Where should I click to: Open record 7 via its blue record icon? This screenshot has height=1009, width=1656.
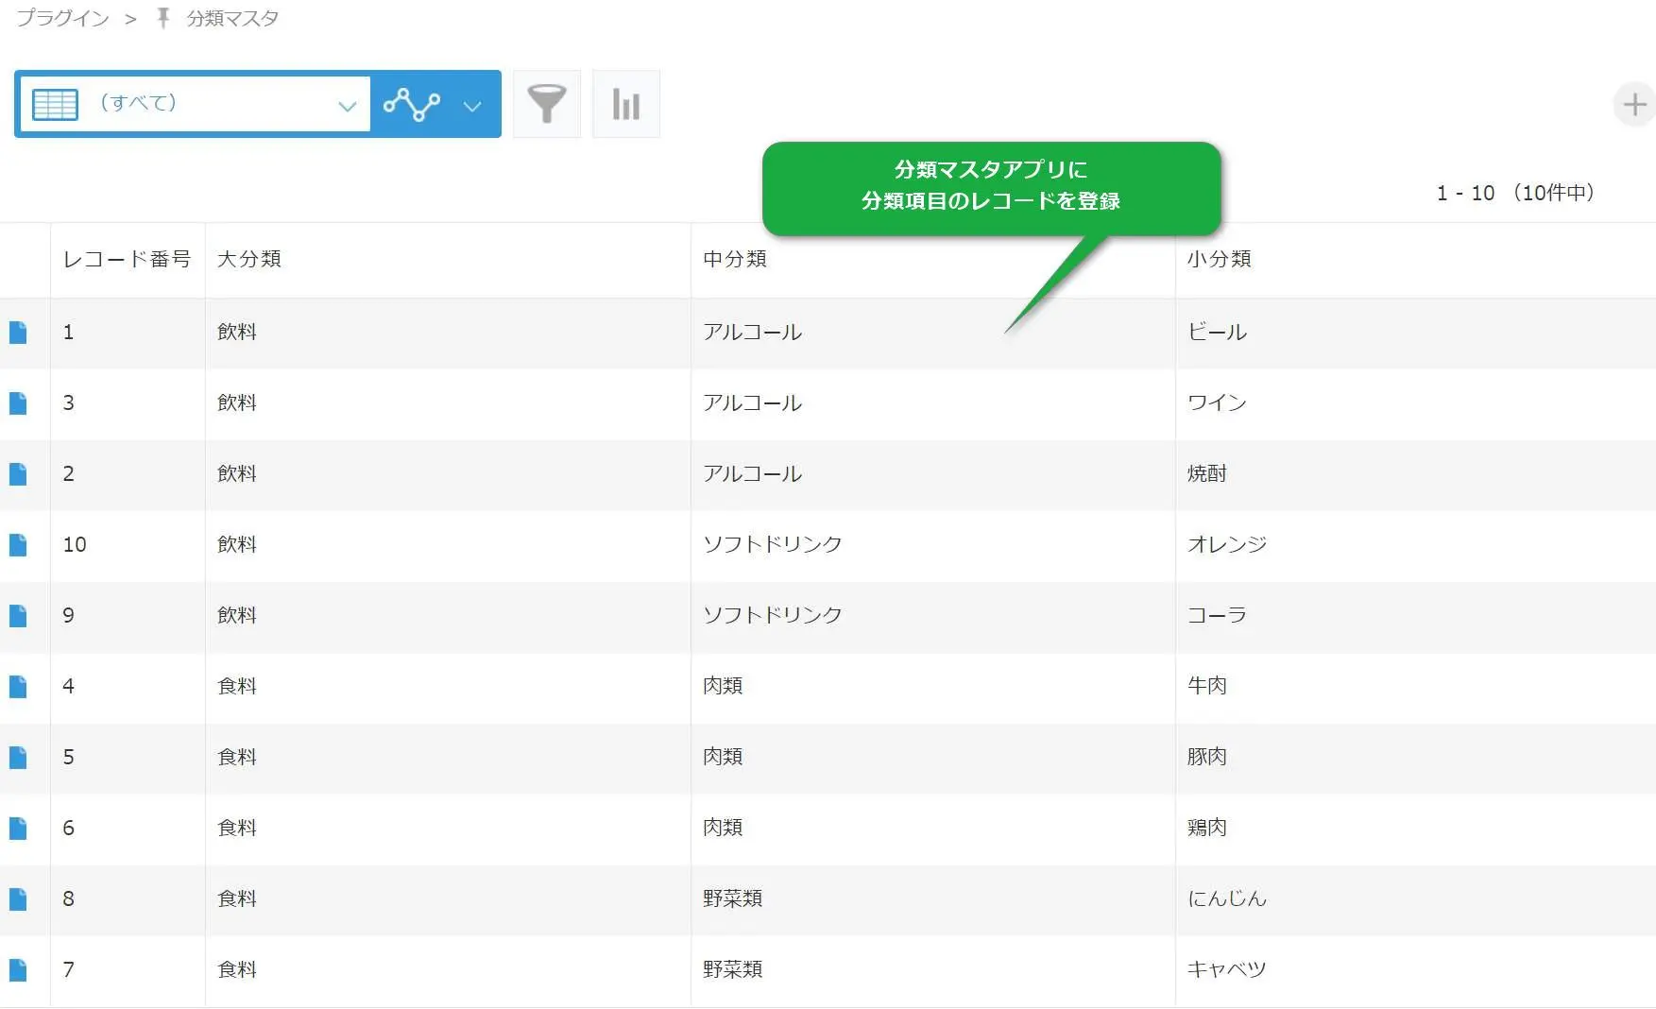click(21, 969)
